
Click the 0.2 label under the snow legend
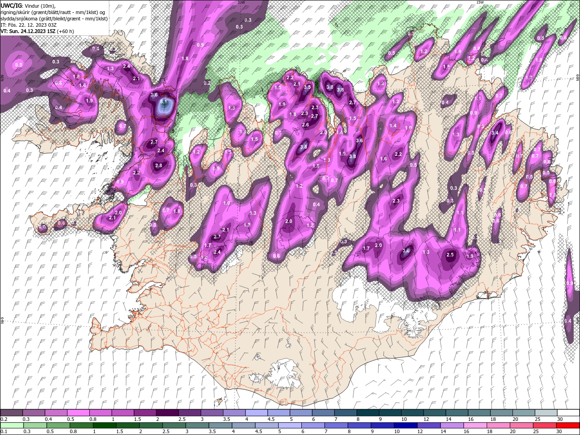point(4,419)
